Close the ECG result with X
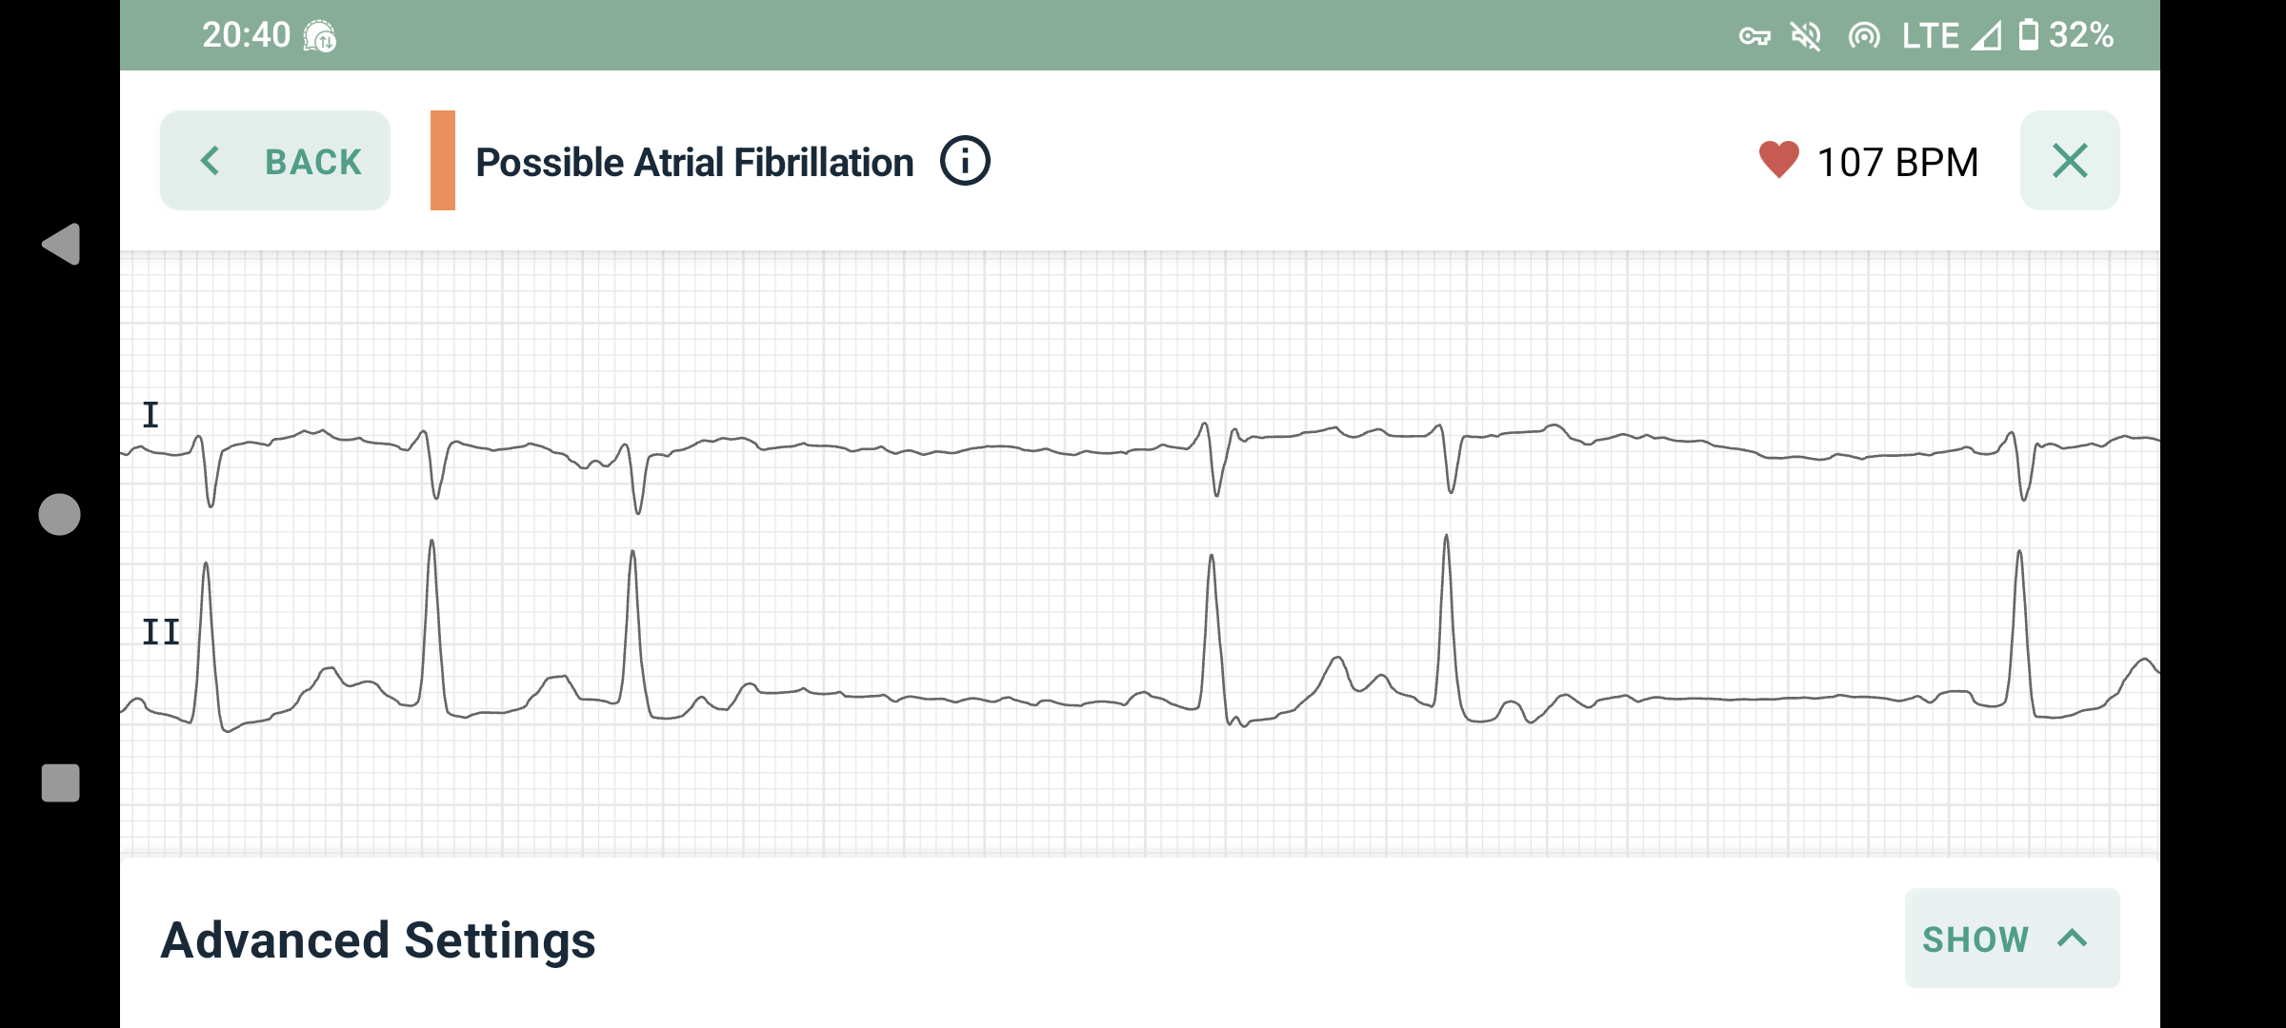The height and width of the screenshot is (1028, 2286). [2070, 161]
